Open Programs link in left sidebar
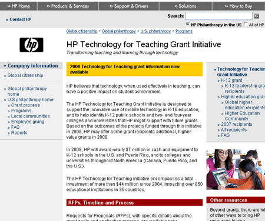 [x=21, y=110]
